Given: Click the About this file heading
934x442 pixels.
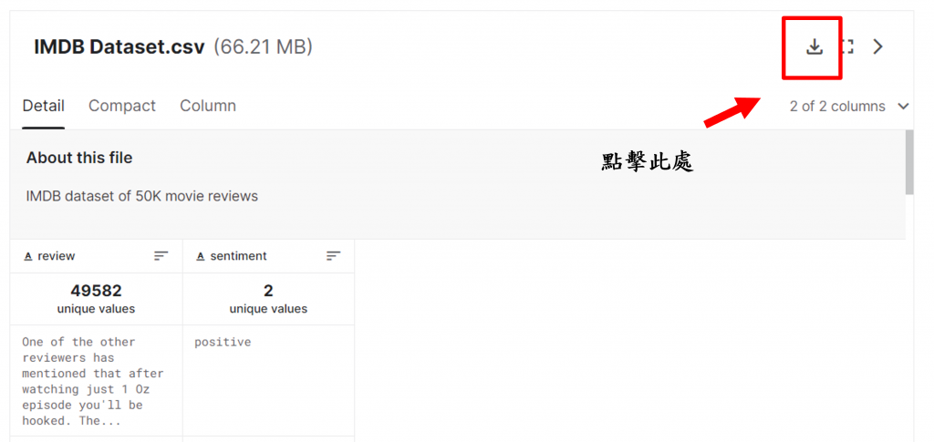Looking at the screenshot, I should click(x=79, y=159).
